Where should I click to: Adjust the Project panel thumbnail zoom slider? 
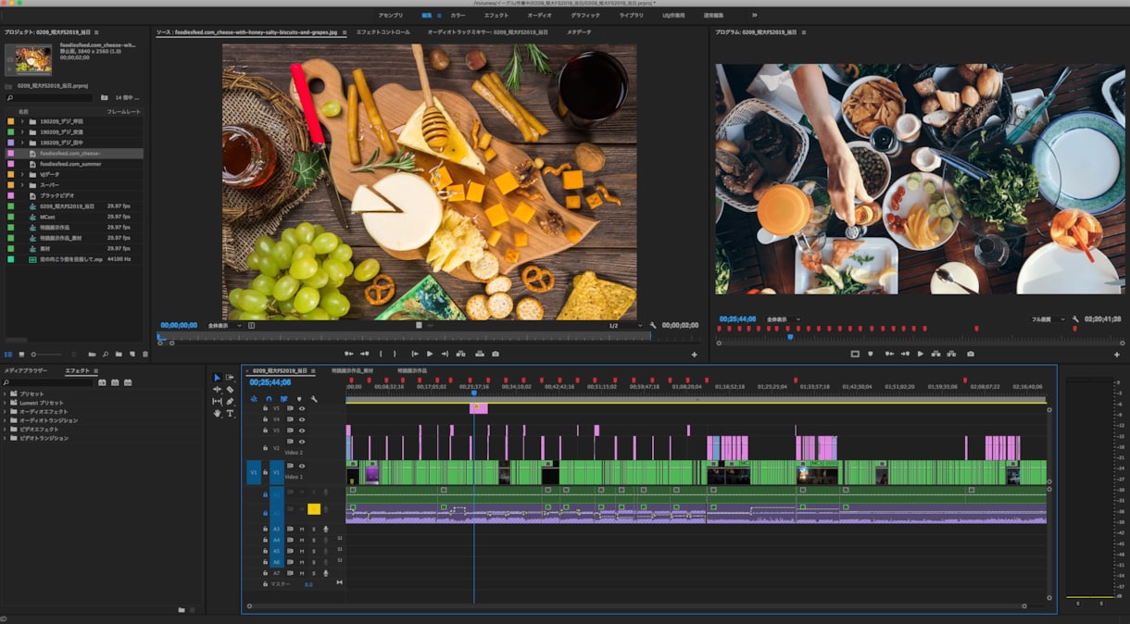coord(47,354)
